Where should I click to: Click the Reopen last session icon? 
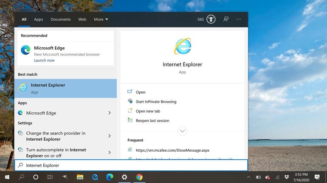click(130, 120)
